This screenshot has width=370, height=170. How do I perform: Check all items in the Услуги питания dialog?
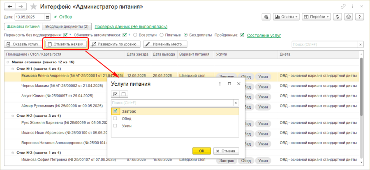click(115, 94)
